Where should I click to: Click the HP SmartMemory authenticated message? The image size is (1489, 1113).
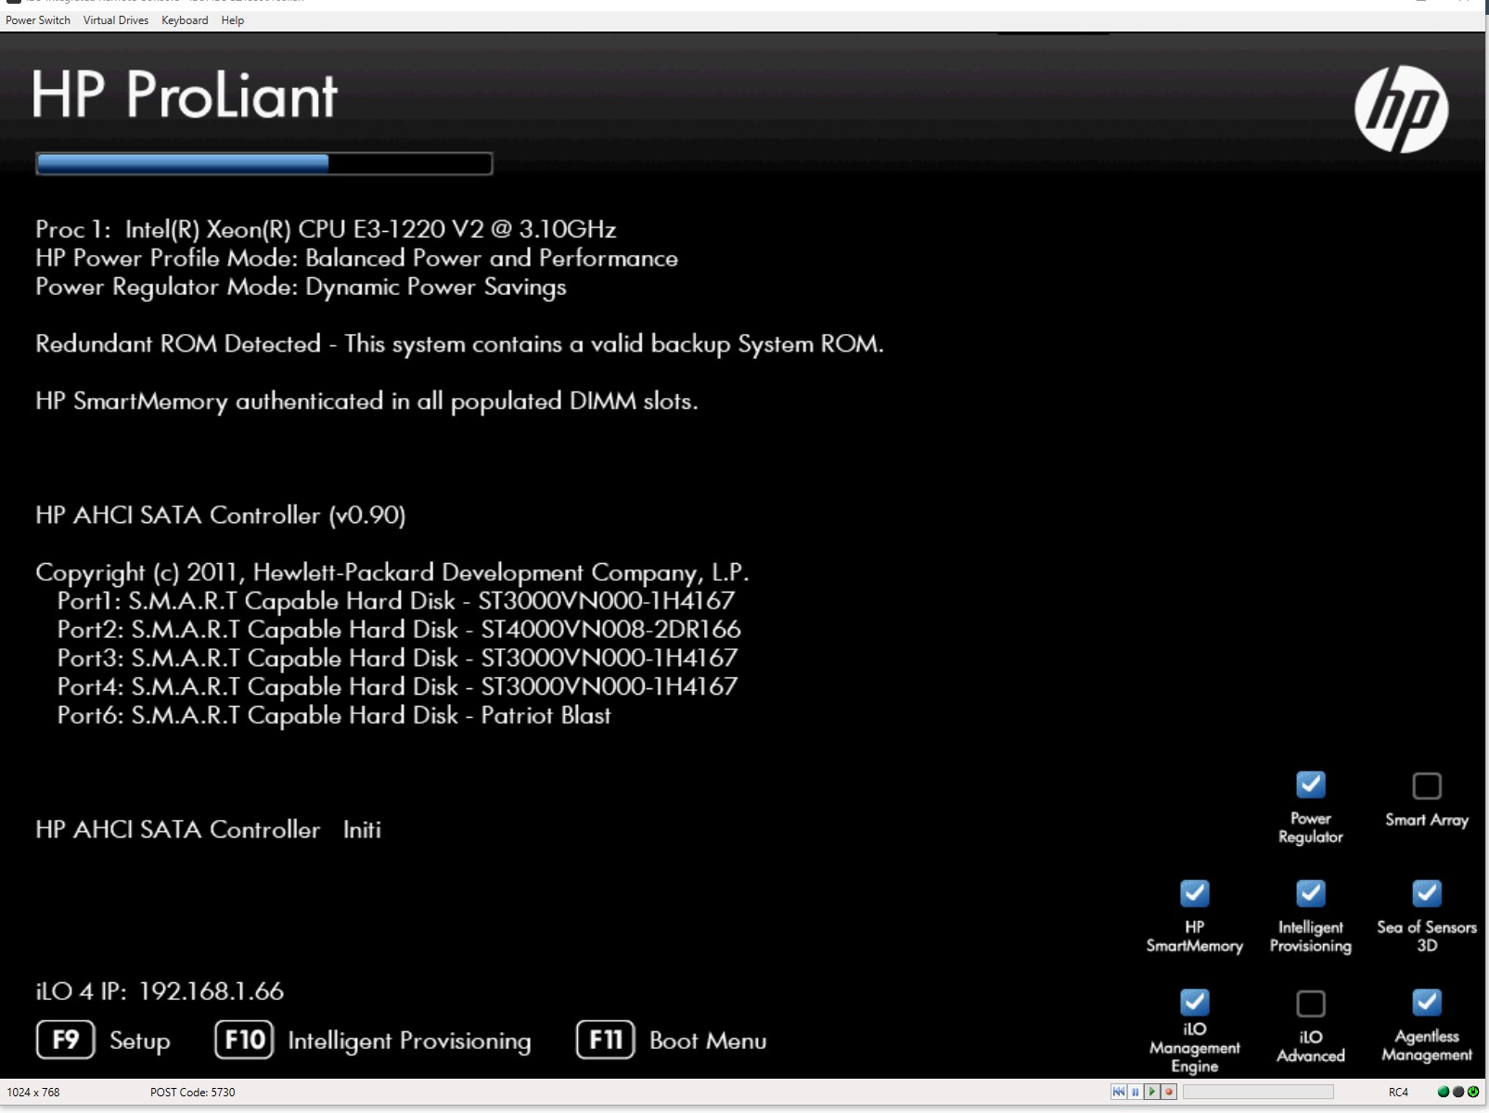point(366,402)
